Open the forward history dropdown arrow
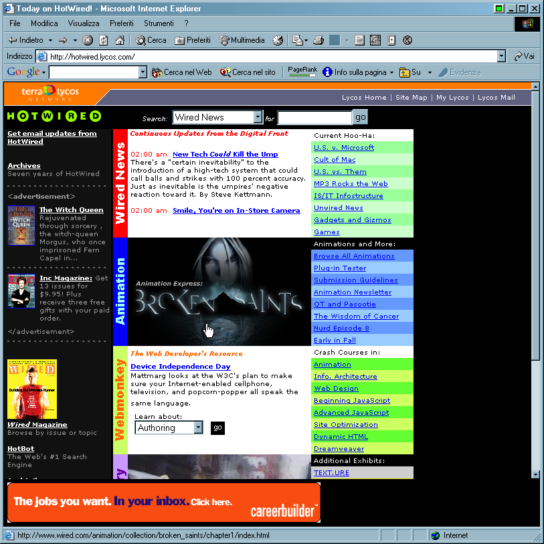Screen dimensions: 544x544 75,41
